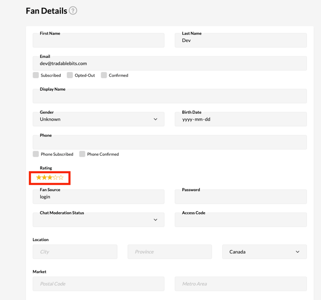
Task: Click the Postal Code field
Action: click(98, 284)
